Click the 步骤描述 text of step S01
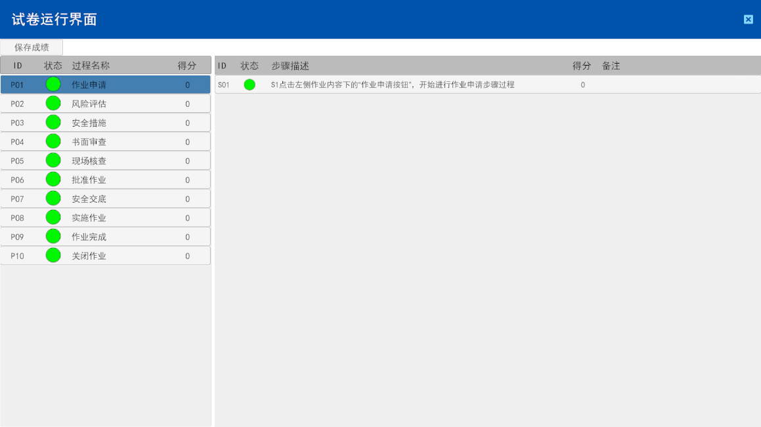 (x=393, y=84)
